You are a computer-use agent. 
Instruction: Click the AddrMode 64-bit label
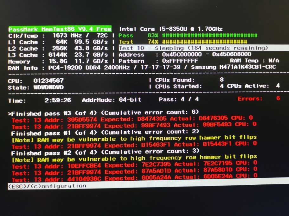(112, 100)
